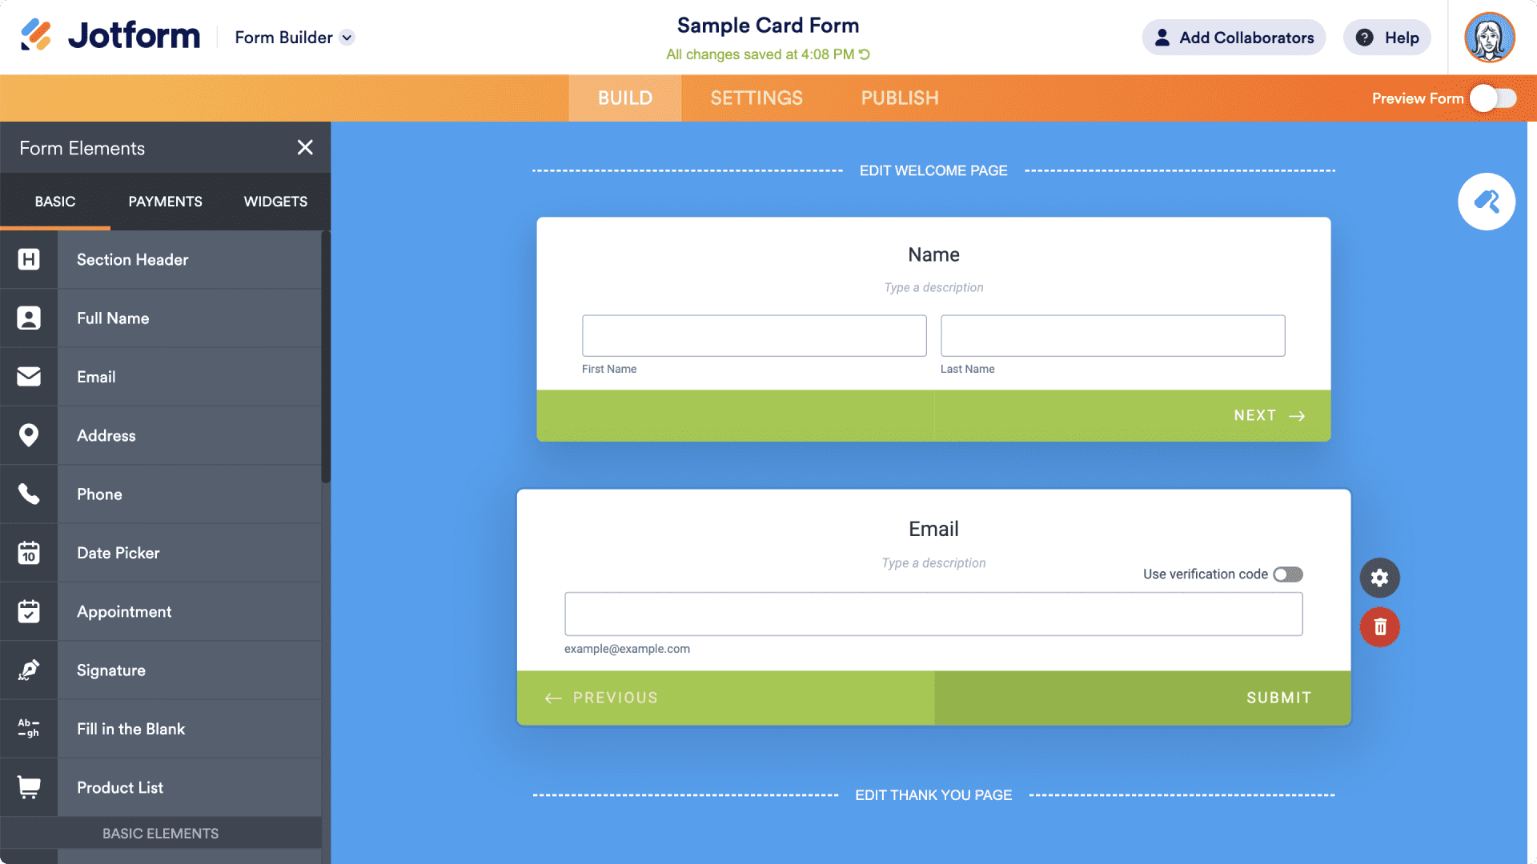1537x864 pixels.
Task: Click the Address element icon
Action: tap(29, 434)
